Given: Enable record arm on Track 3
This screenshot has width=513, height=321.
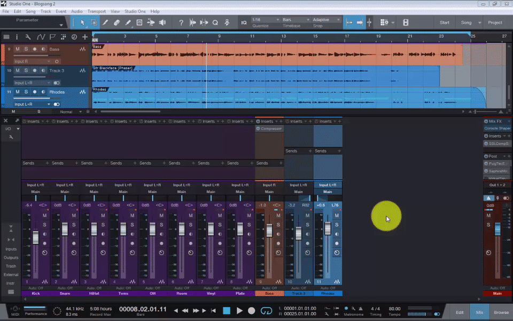Looking at the screenshot, I should pos(35,70).
